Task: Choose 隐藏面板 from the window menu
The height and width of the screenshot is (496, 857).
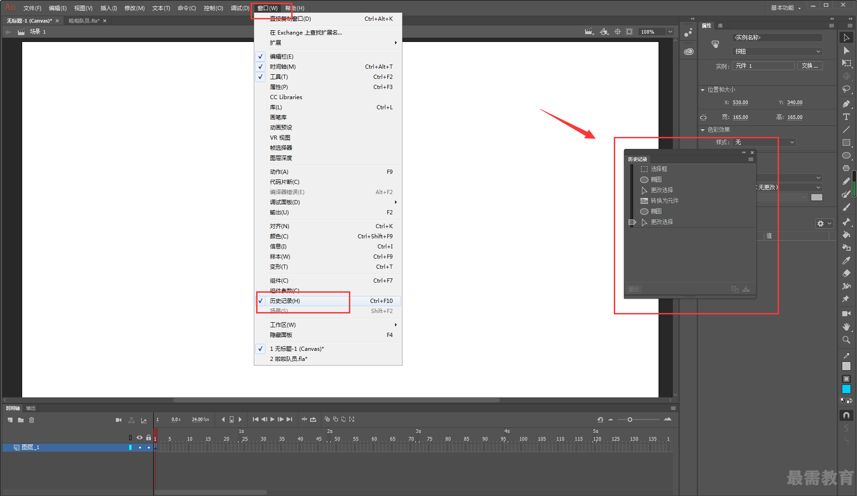Action: 328,335
